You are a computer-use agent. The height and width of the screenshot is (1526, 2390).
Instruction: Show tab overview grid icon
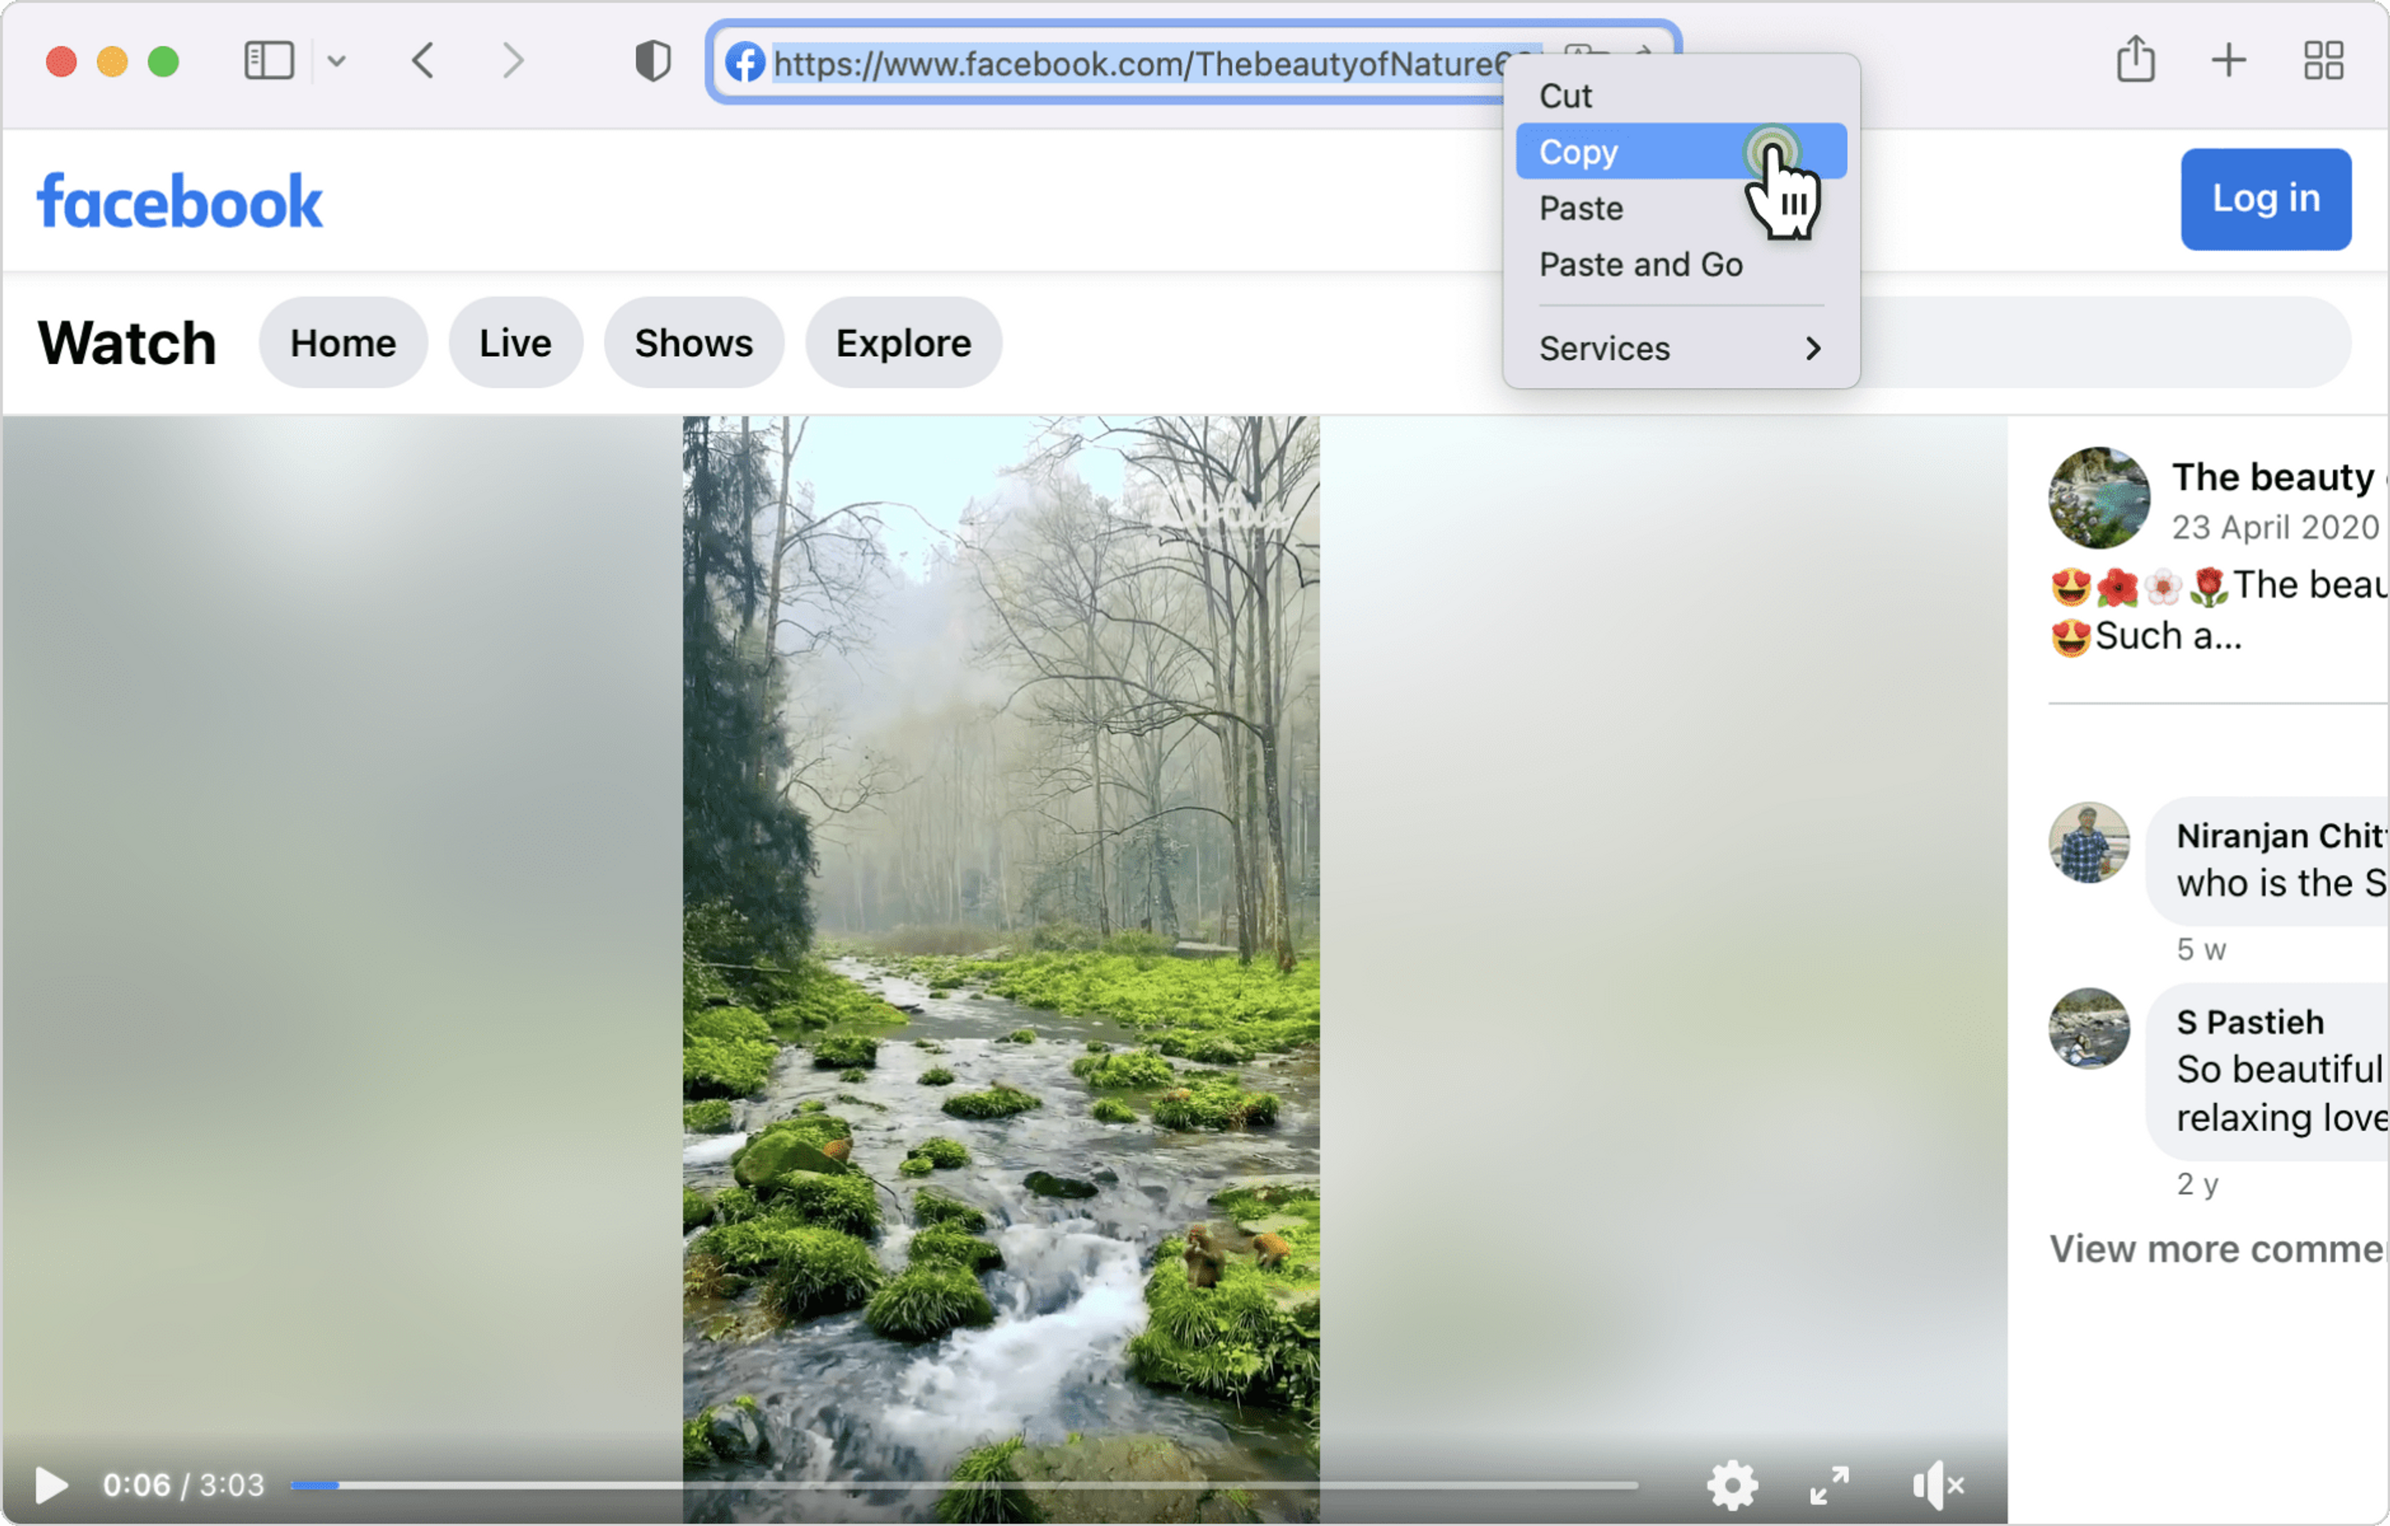pyautogui.click(x=2323, y=60)
